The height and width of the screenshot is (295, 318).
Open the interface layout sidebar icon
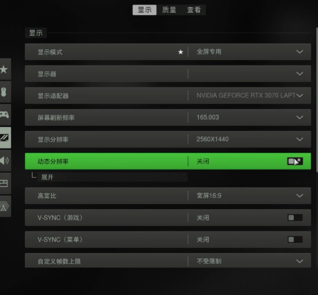tap(5, 183)
